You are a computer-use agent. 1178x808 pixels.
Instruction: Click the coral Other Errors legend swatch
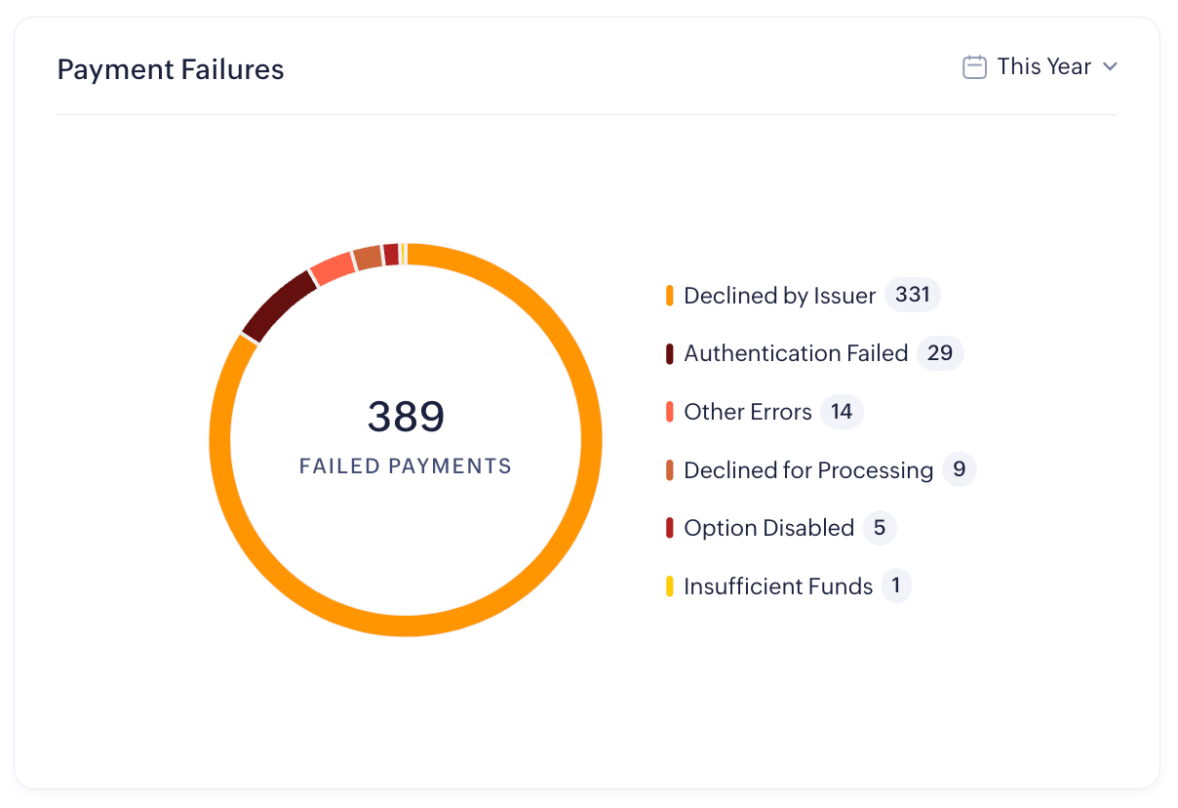pos(670,412)
